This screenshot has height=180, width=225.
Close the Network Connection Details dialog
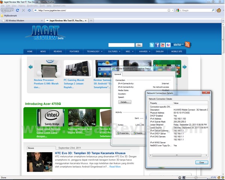[201, 162]
